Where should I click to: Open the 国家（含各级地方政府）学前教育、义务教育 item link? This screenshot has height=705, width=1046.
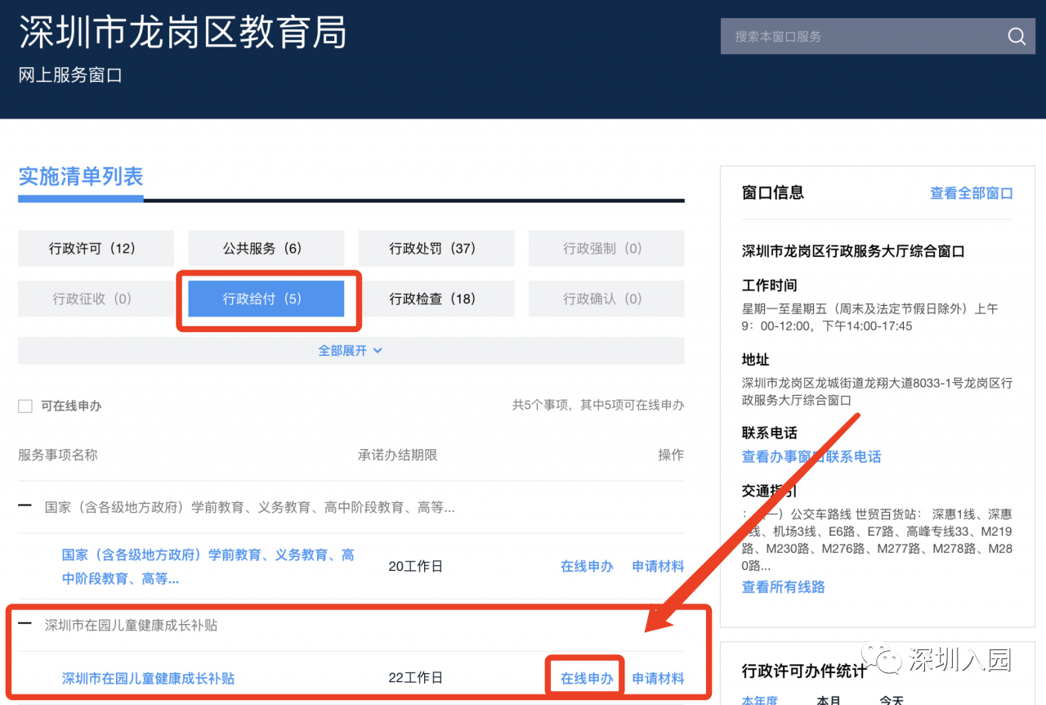(208, 566)
